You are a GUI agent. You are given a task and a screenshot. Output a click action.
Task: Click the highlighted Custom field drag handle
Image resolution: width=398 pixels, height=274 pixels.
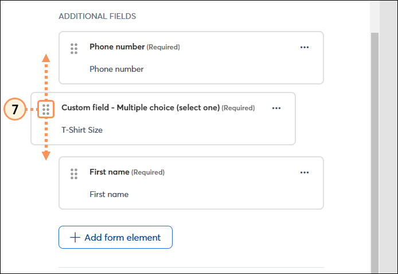[x=46, y=109]
